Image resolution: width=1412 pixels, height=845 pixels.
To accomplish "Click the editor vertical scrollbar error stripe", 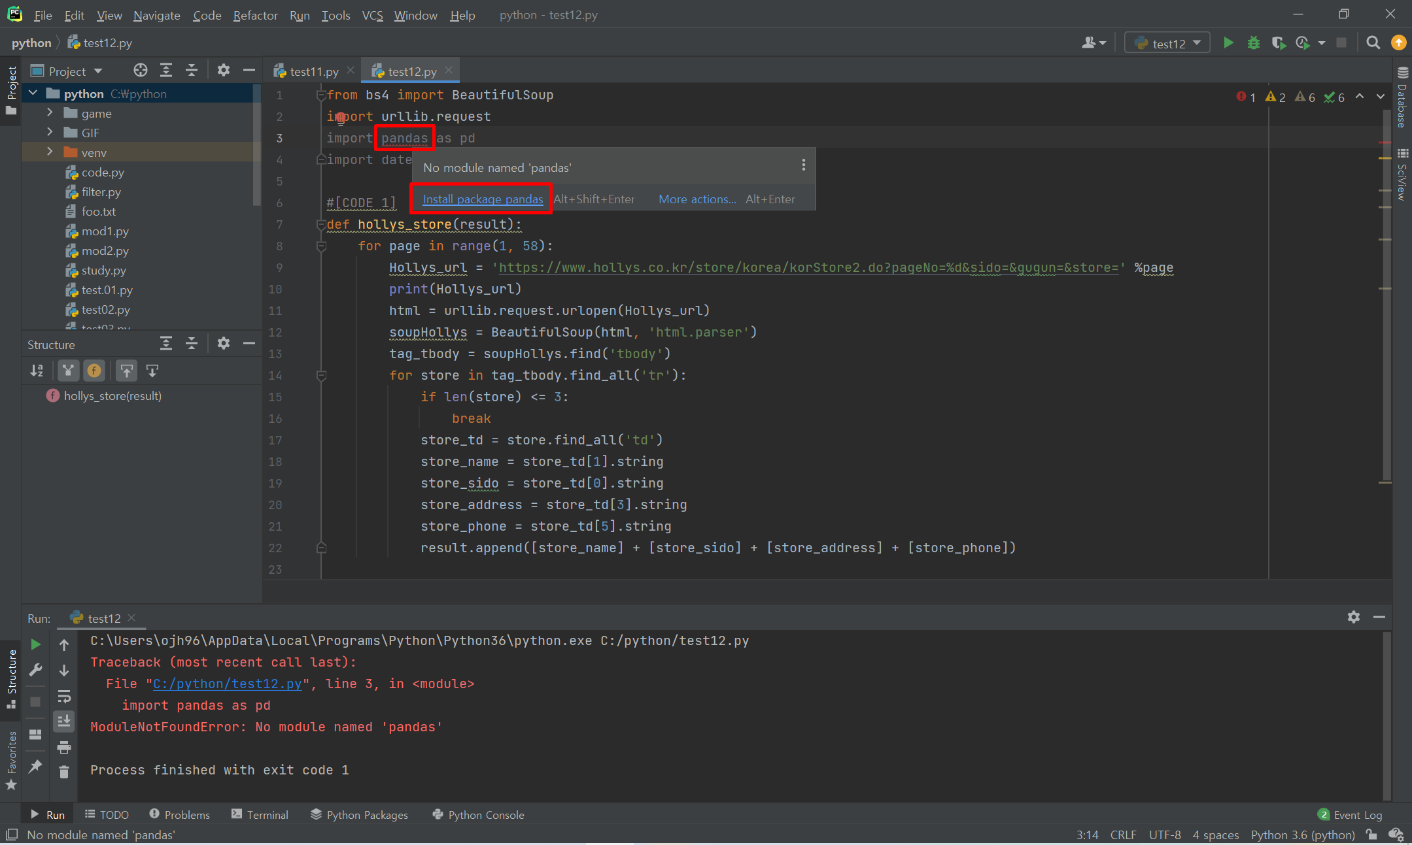I will coord(1384,142).
